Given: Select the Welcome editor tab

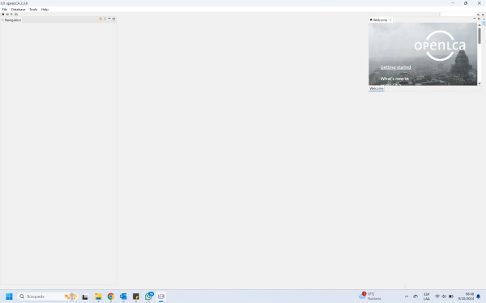Looking at the screenshot, I should [378, 19].
